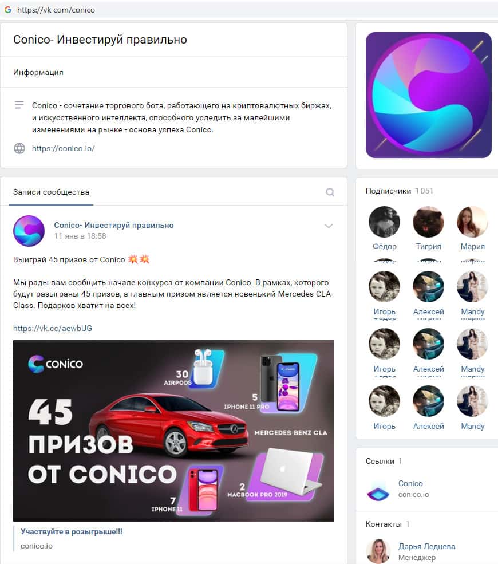Open the Conico community avatar in post header
The width and height of the screenshot is (498, 564).
click(29, 231)
